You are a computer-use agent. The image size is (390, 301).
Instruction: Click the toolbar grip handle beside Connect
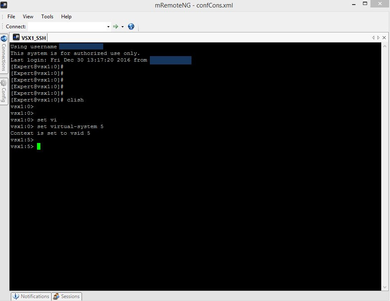[x=2, y=27]
